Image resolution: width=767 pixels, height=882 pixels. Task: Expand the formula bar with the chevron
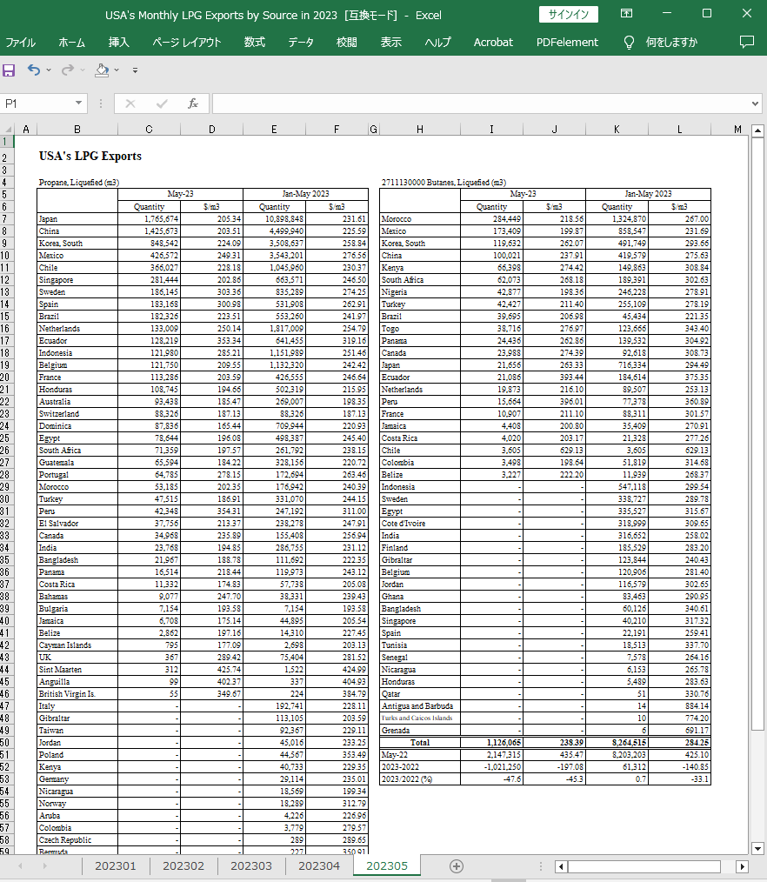[755, 104]
